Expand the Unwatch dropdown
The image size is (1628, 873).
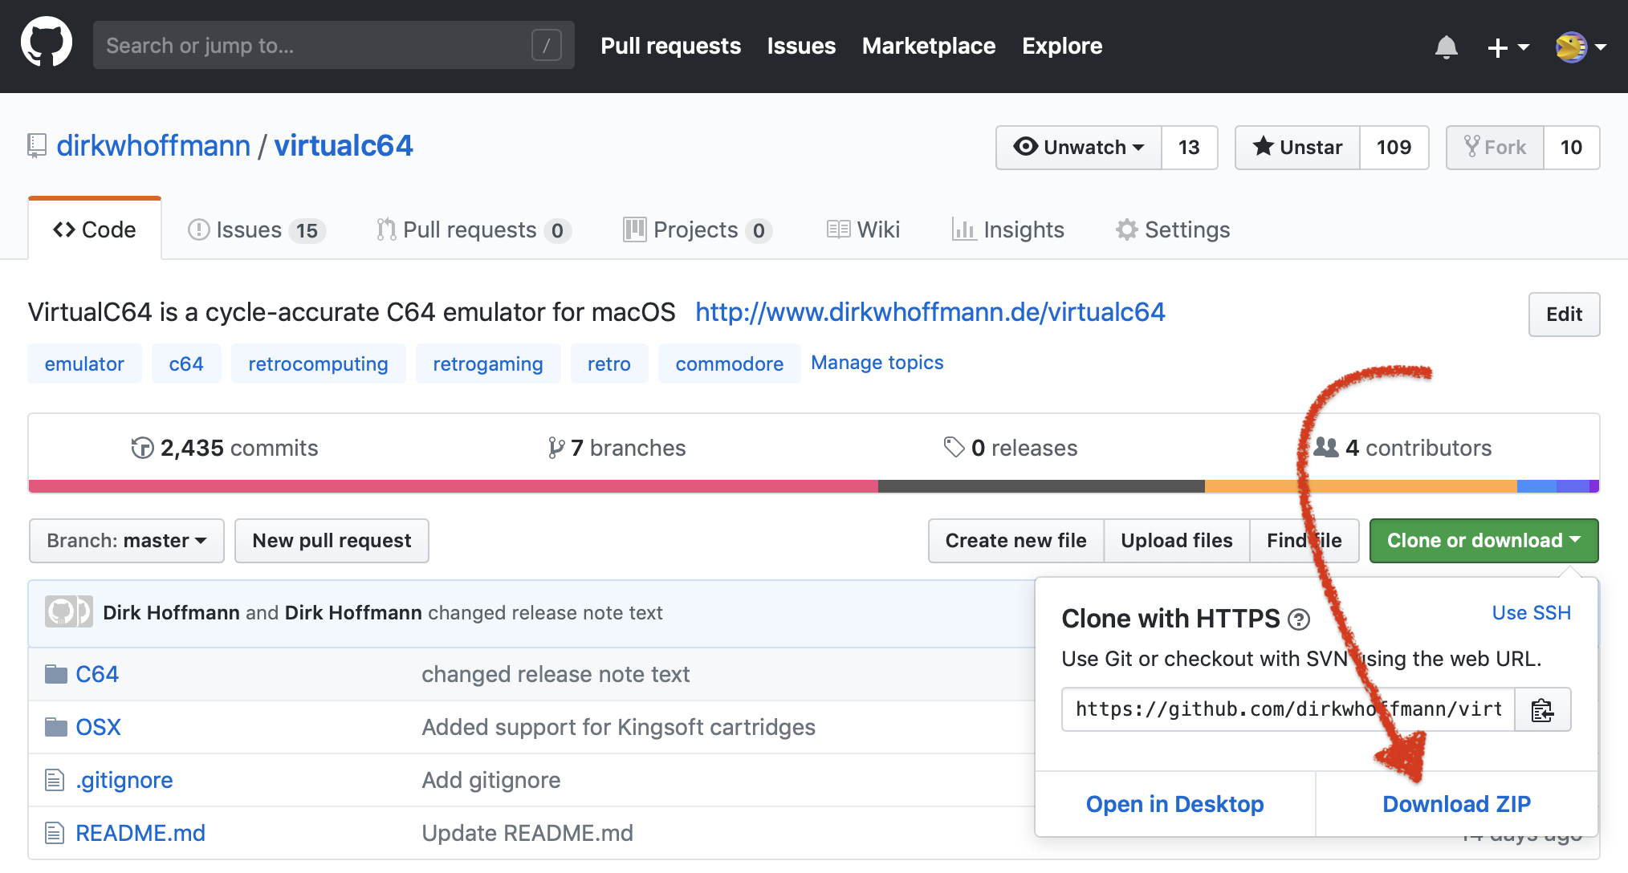tap(1079, 147)
